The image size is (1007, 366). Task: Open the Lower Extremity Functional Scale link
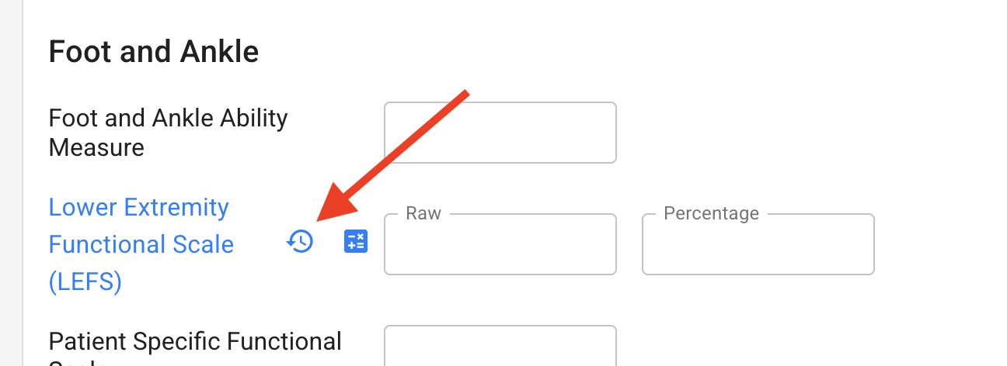click(x=141, y=245)
